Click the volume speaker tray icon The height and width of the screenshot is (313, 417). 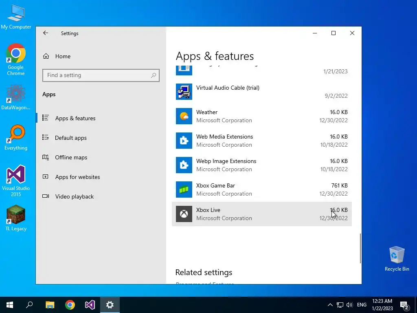point(349,305)
